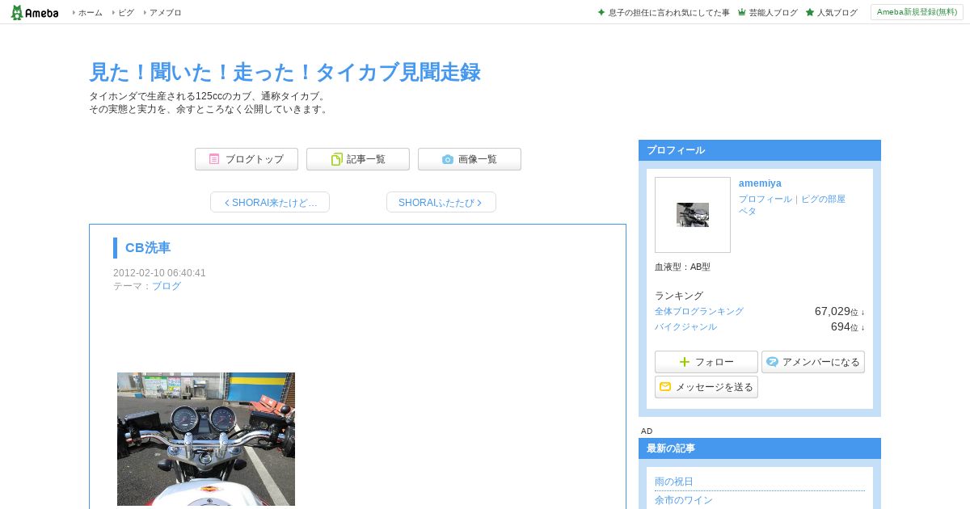
Task: Click the crown icon beside 芸能人ブログ
Action: pos(742,12)
